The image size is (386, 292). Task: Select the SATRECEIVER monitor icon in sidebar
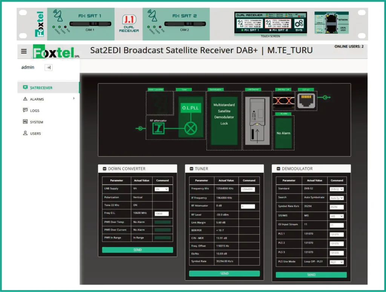point(25,86)
